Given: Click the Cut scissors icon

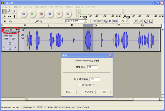Looking at the screenshot, I should pos(95,21).
